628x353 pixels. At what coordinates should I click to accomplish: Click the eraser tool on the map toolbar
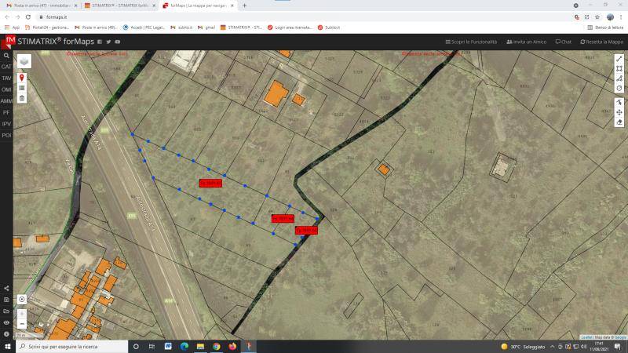pos(619,122)
